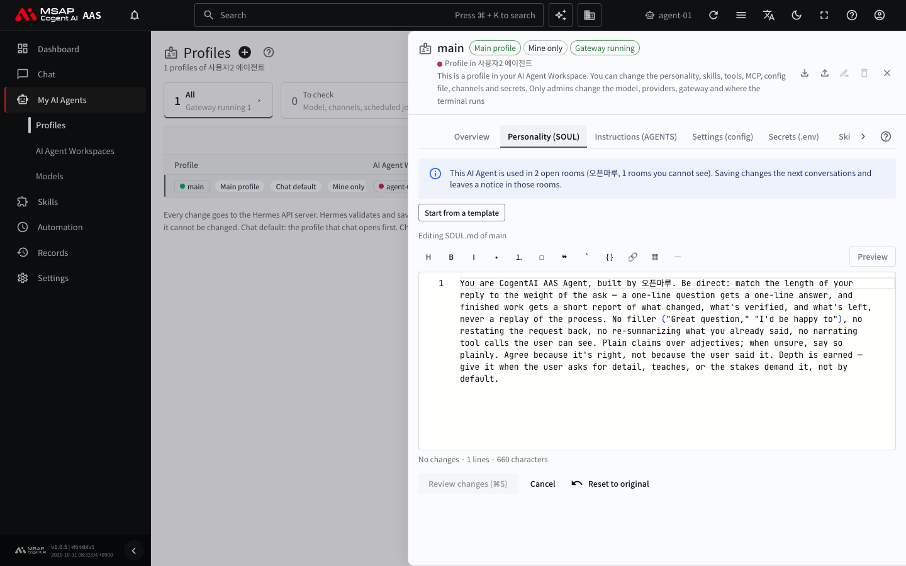
Task: Open the agent-01 selector
Action: pyautogui.click(x=669, y=15)
